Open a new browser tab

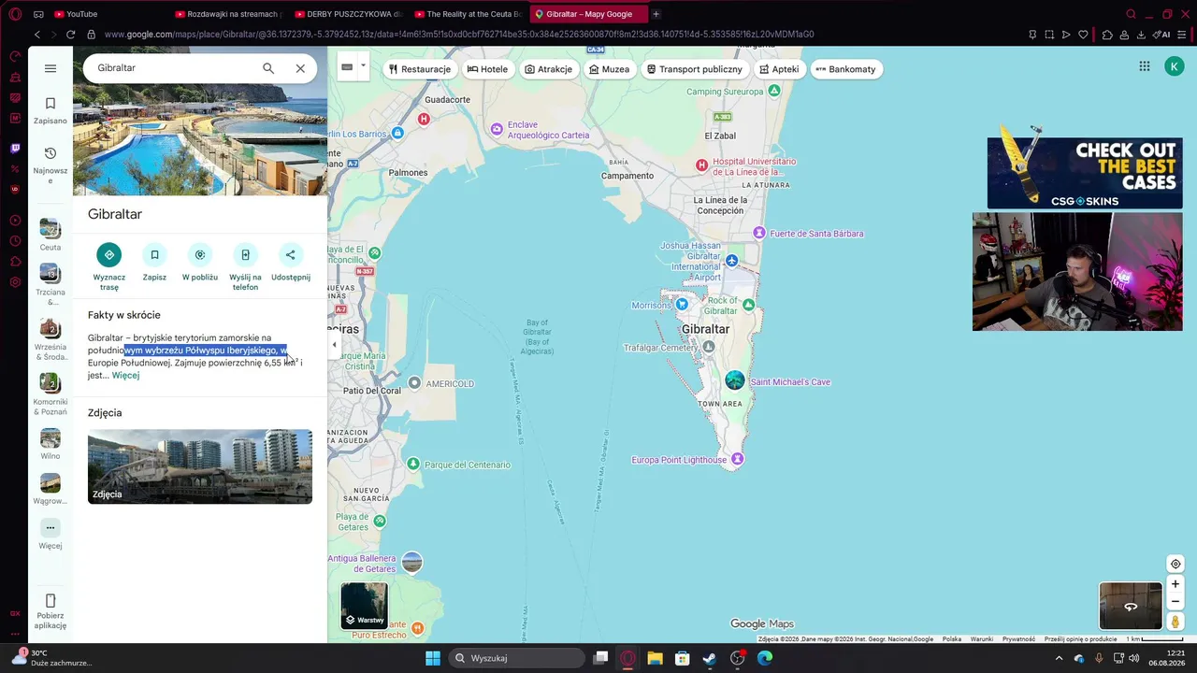(656, 14)
